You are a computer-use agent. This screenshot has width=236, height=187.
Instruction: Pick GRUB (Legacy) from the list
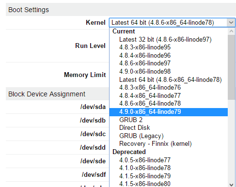[169, 136]
